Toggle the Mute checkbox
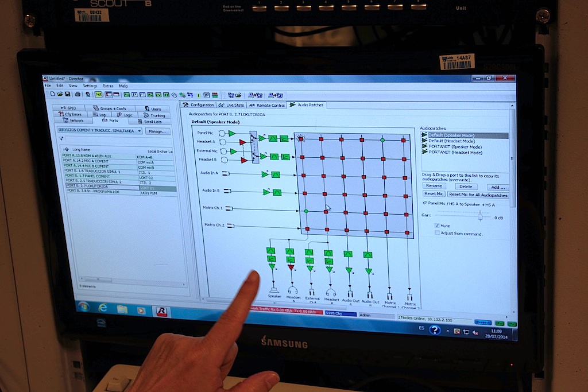Image resolution: width=588 pixels, height=392 pixels. [437, 225]
